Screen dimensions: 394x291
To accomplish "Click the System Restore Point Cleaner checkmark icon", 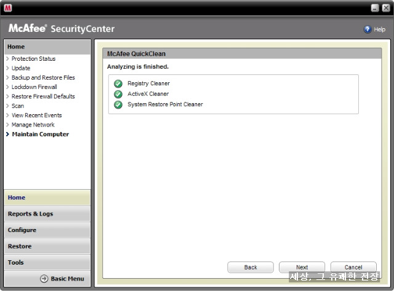I will 118,104.
